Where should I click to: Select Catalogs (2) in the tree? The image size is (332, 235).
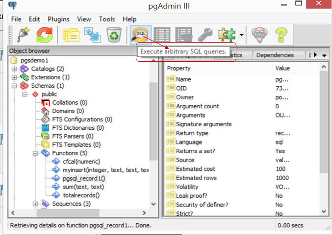coord(48,69)
